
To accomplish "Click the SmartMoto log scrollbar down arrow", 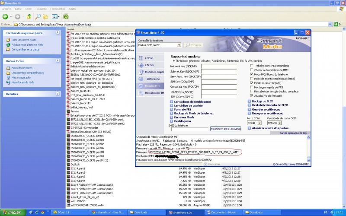I will point(308,160).
